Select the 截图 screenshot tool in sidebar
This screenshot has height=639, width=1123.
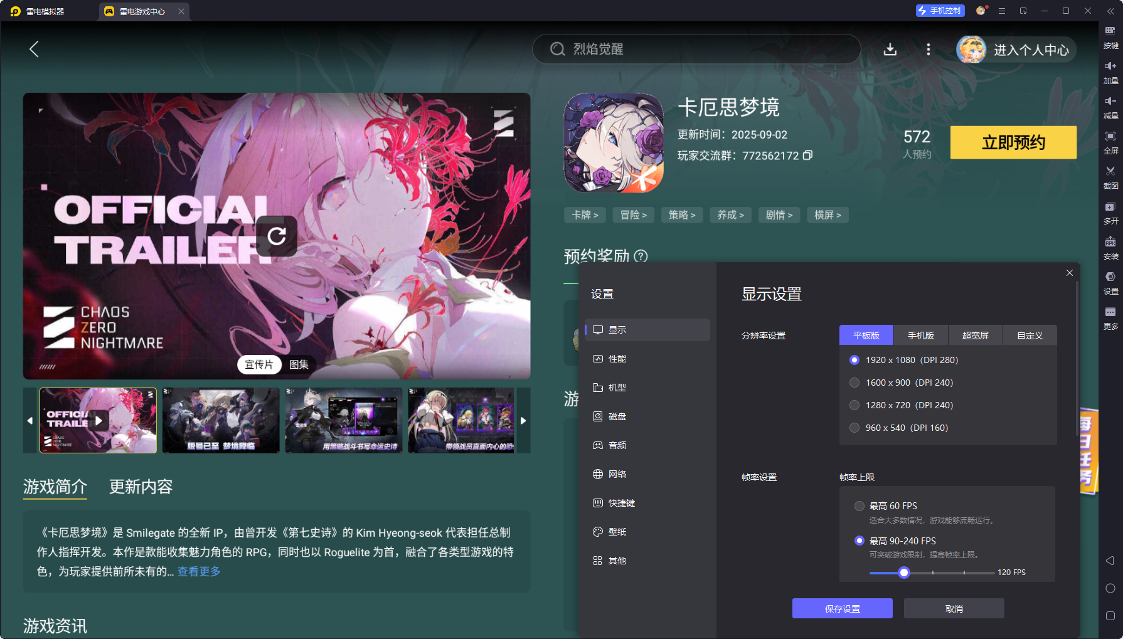coord(1110,177)
